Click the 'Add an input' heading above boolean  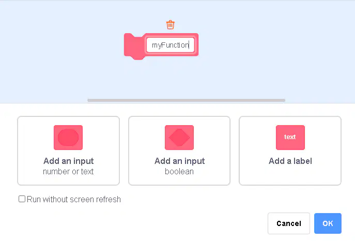pos(179,161)
